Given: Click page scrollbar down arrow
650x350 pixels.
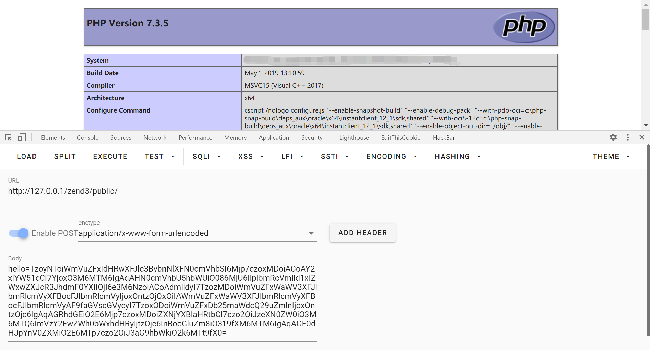Looking at the screenshot, I should click(x=646, y=125).
